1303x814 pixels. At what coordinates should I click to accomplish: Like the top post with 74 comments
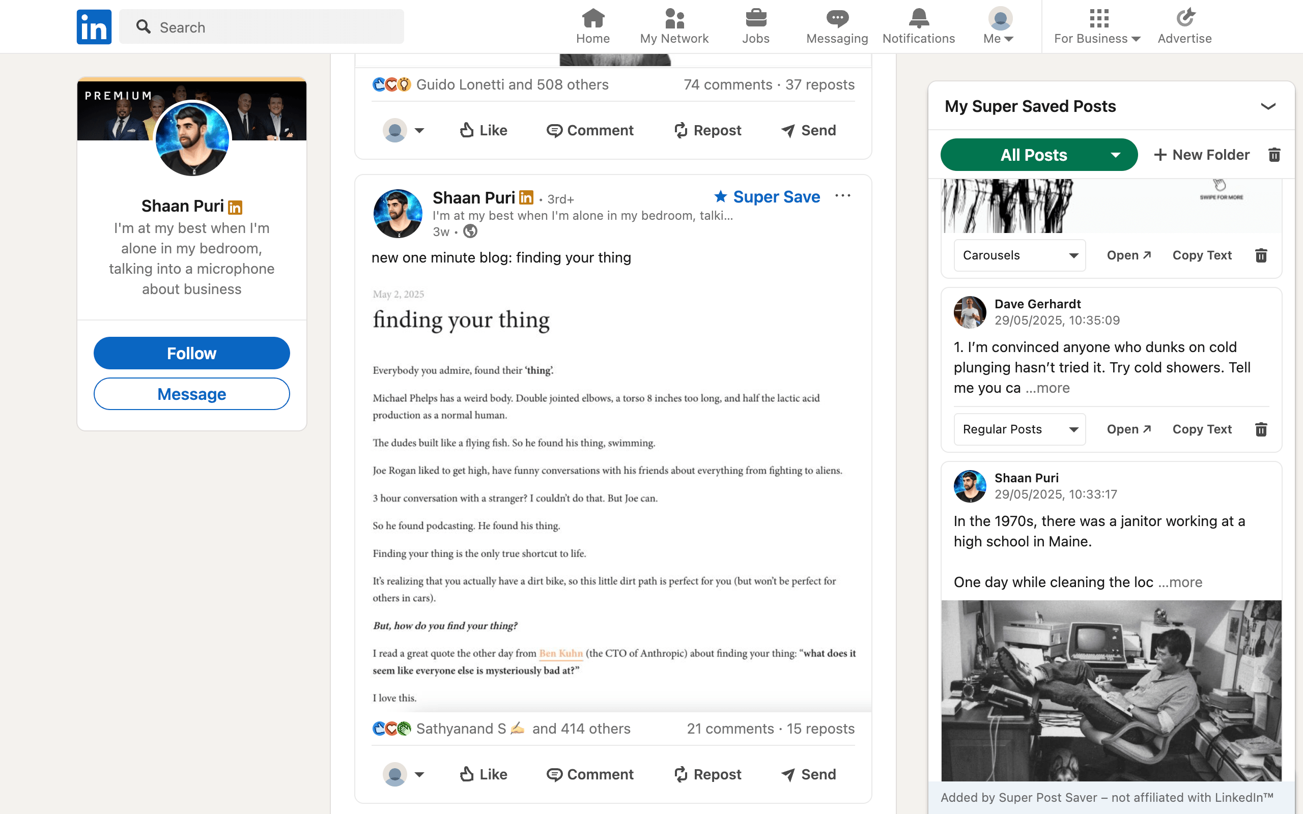click(x=483, y=130)
